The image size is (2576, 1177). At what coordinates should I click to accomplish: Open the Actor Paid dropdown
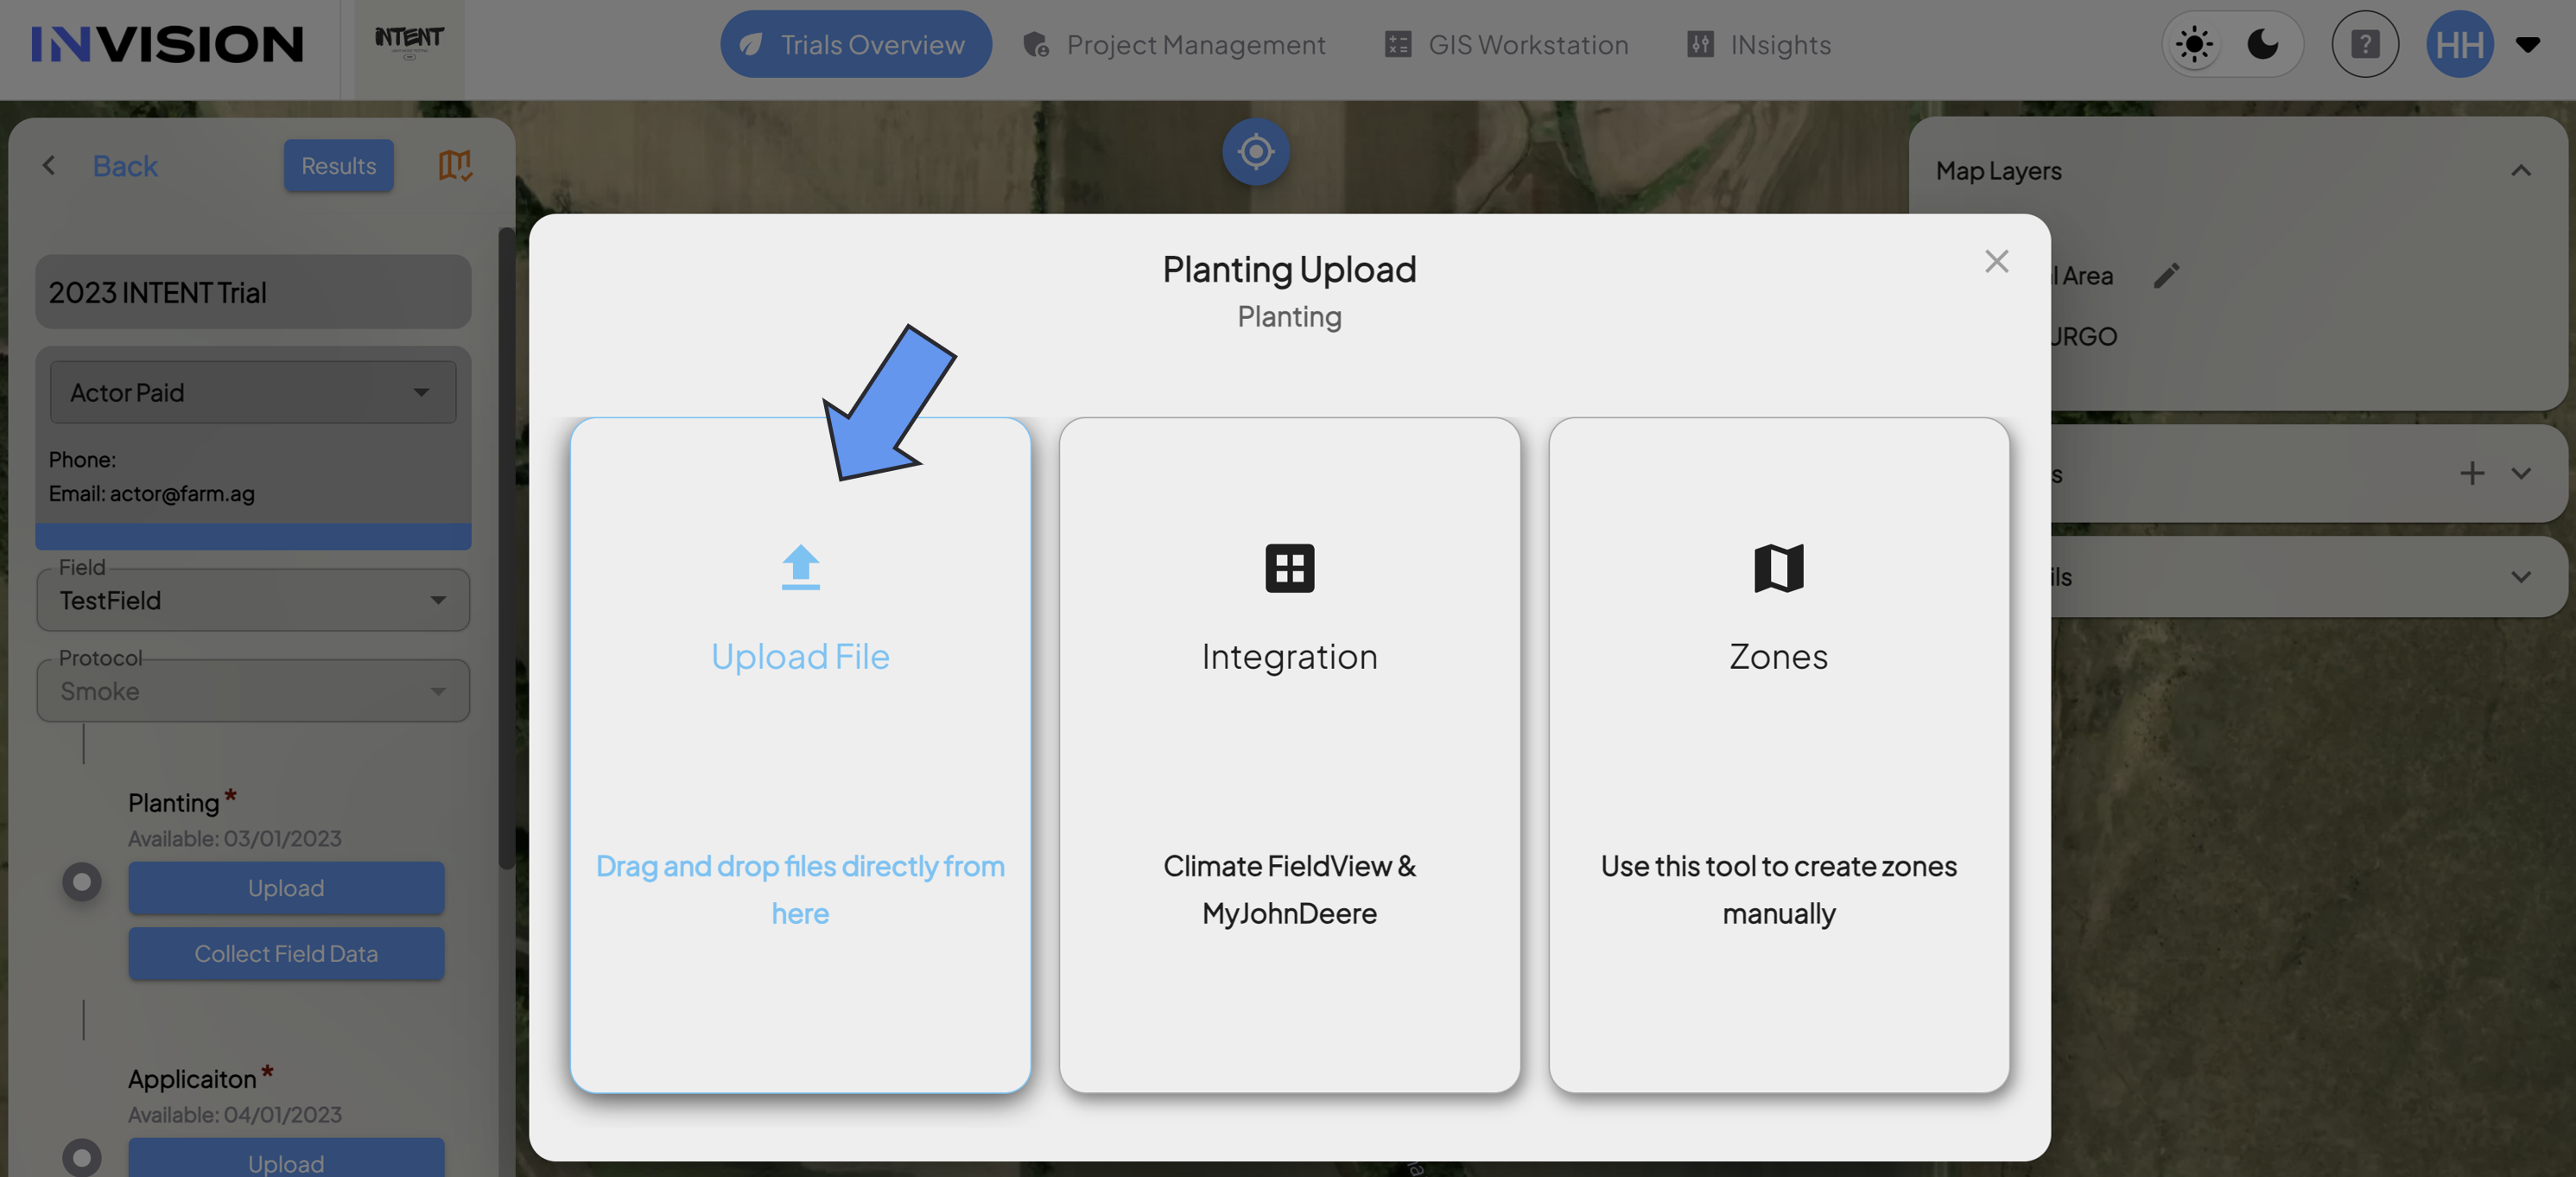tap(253, 392)
